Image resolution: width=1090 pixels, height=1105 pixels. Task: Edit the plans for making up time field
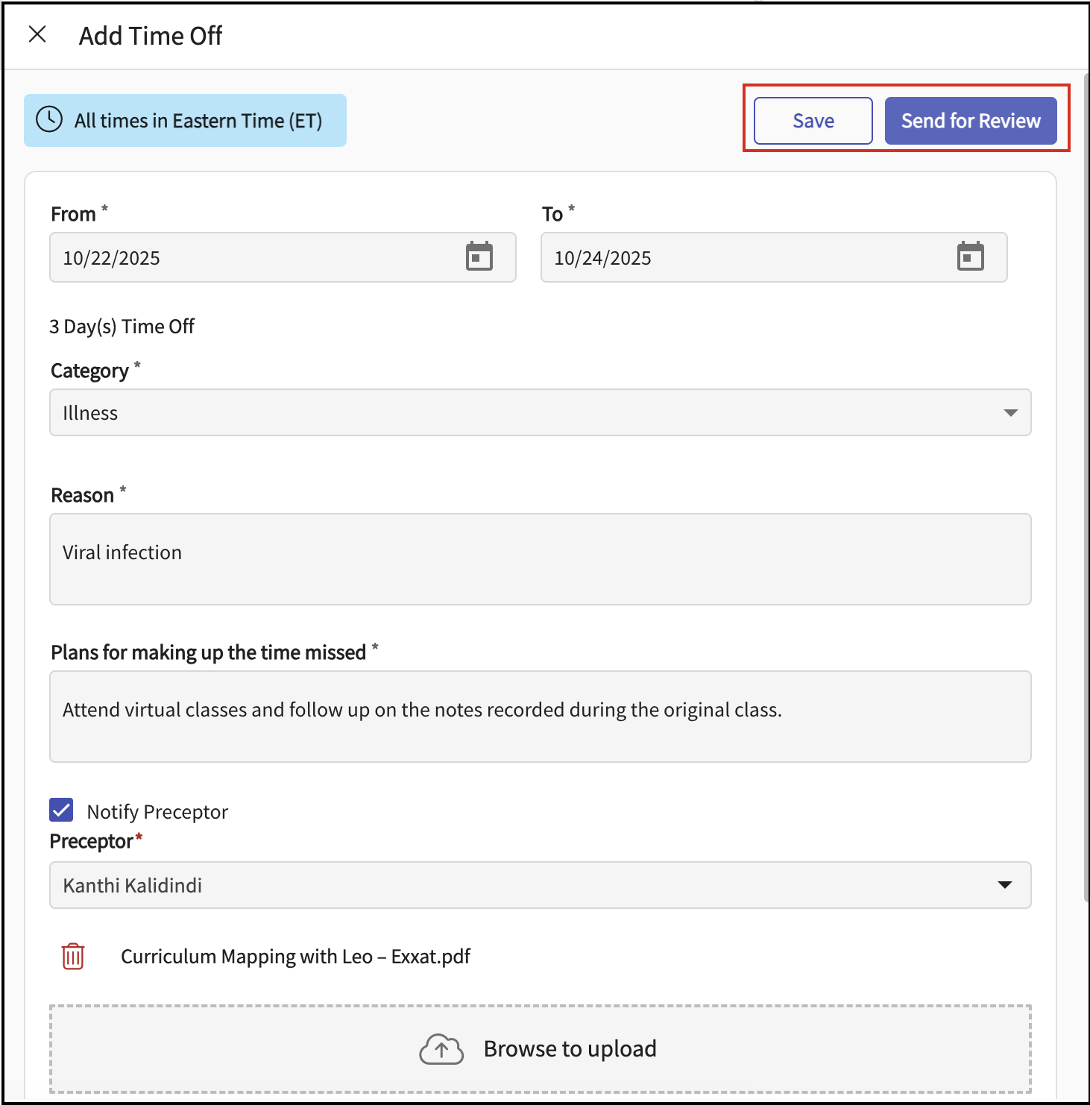(x=540, y=717)
